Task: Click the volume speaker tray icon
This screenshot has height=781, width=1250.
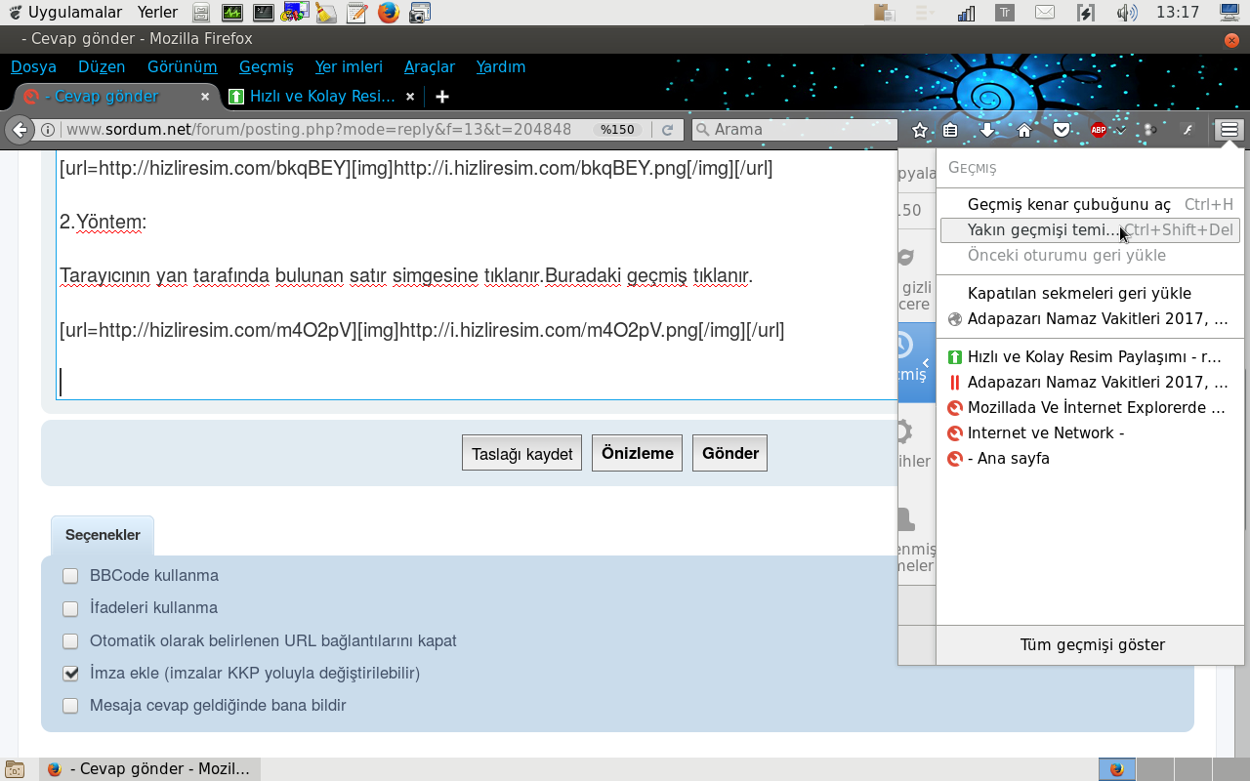Action: [x=1126, y=13]
